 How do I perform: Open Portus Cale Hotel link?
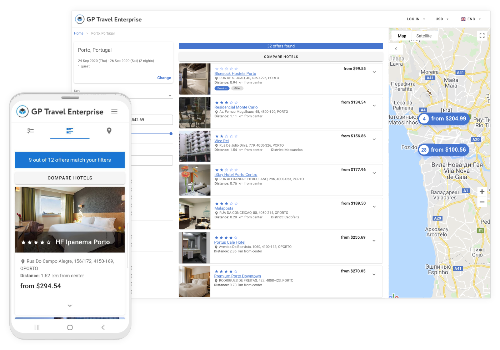[x=230, y=242]
